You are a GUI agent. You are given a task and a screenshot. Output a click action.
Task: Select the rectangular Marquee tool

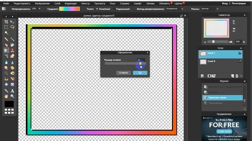click(6, 27)
